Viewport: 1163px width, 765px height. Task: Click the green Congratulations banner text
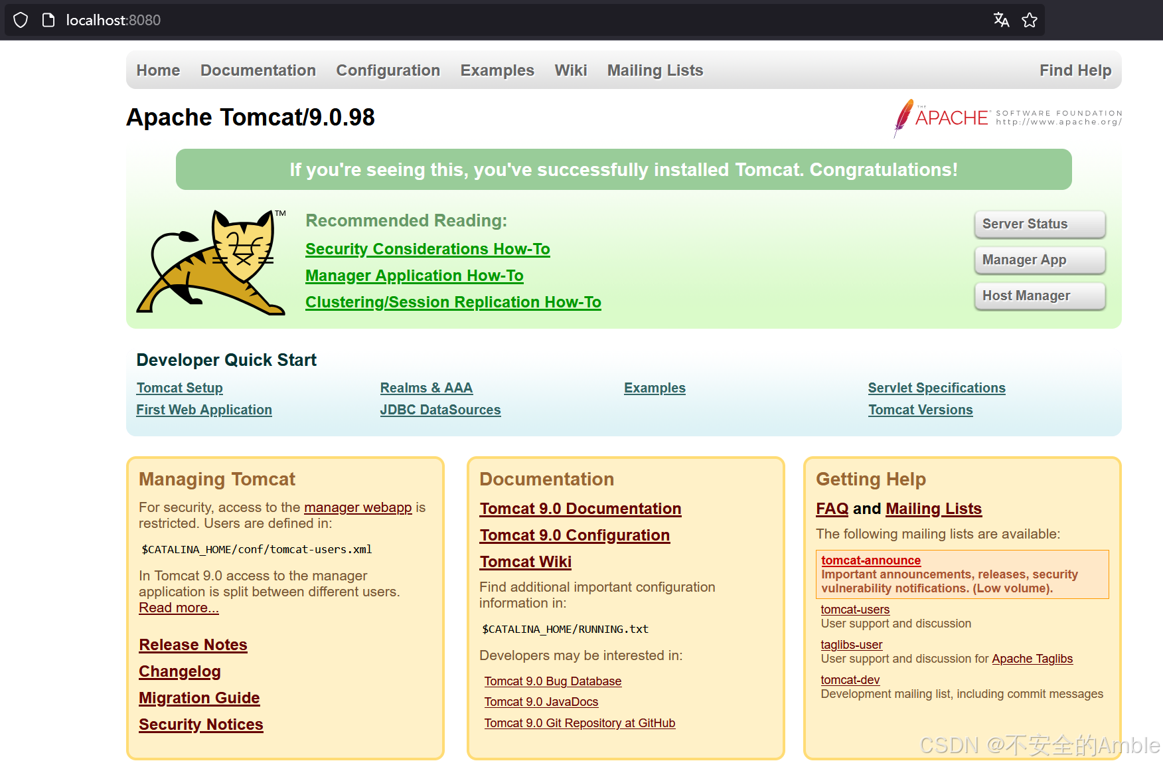(x=623, y=169)
